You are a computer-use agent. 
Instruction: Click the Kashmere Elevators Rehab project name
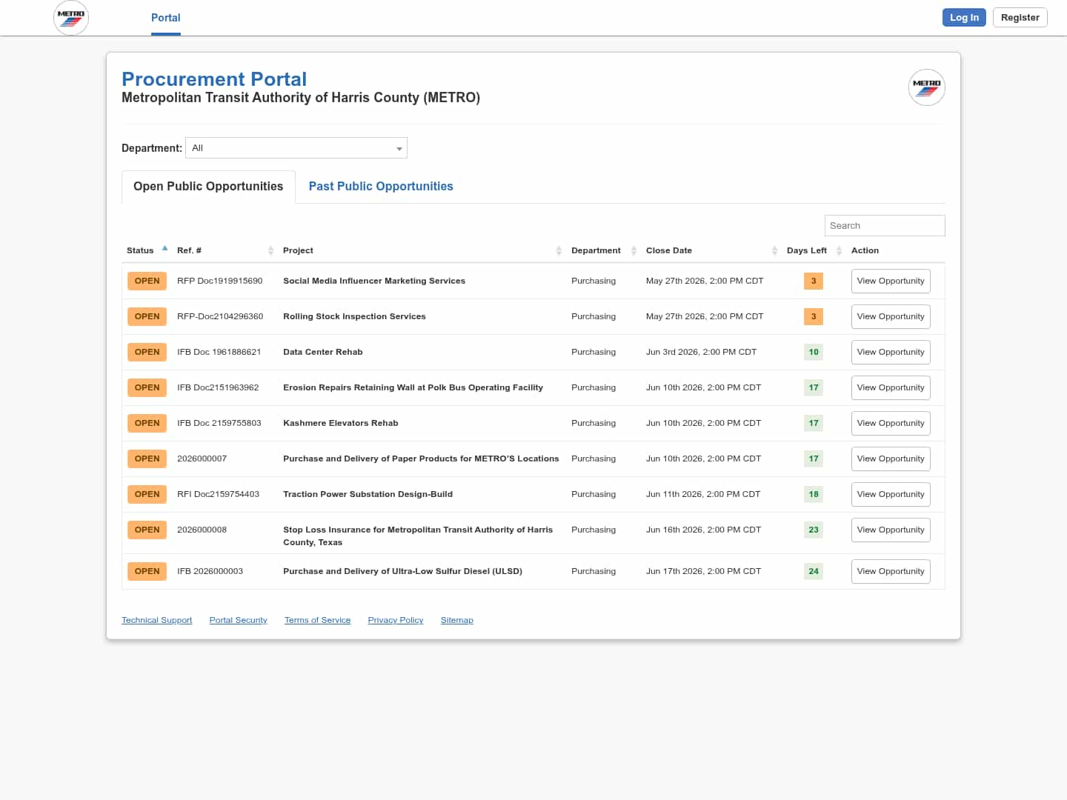(341, 424)
